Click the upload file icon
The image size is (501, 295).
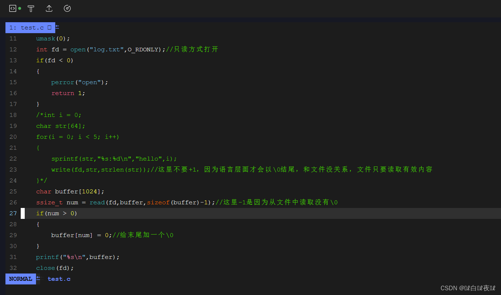tap(49, 8)
